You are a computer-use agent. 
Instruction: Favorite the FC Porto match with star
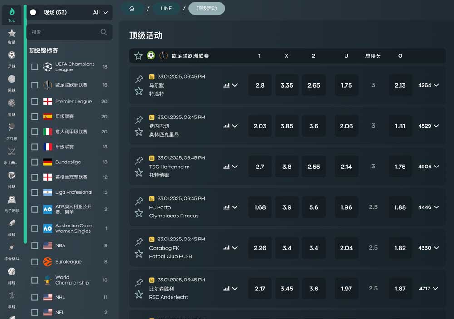click(x=139, y=213)
